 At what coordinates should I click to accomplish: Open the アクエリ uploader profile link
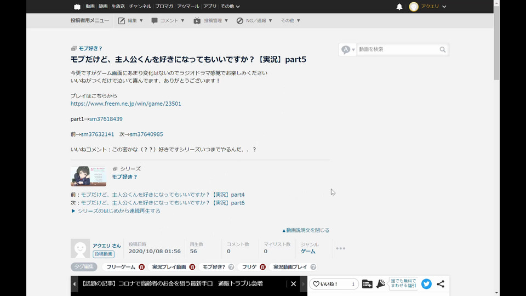coord(107,246)
